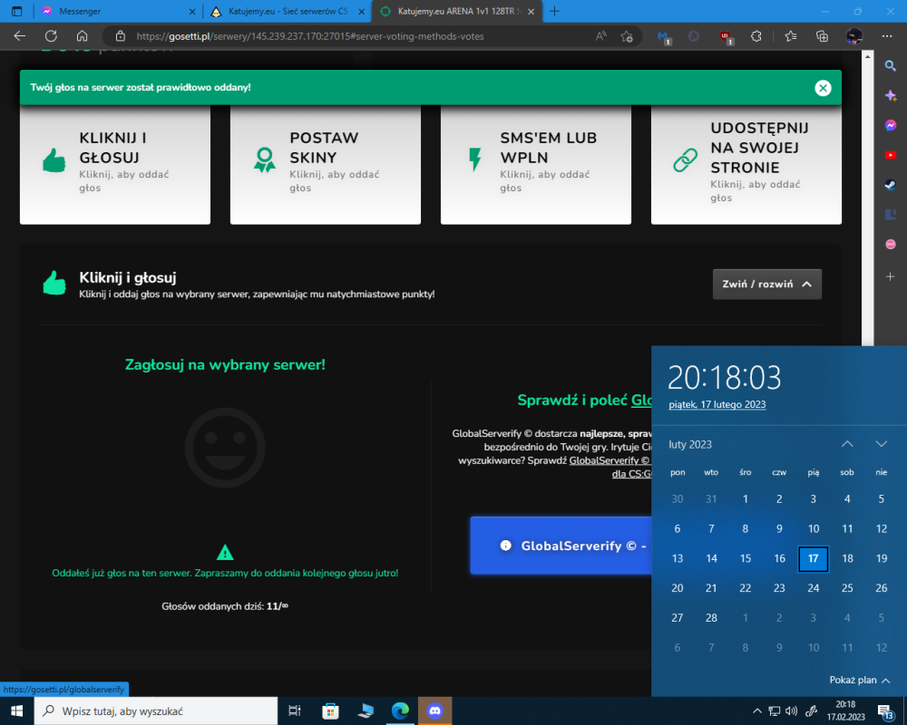Collapse the section with Zwiń / rozwiń
Screen dimensions: 907x725
coord(767,284)
